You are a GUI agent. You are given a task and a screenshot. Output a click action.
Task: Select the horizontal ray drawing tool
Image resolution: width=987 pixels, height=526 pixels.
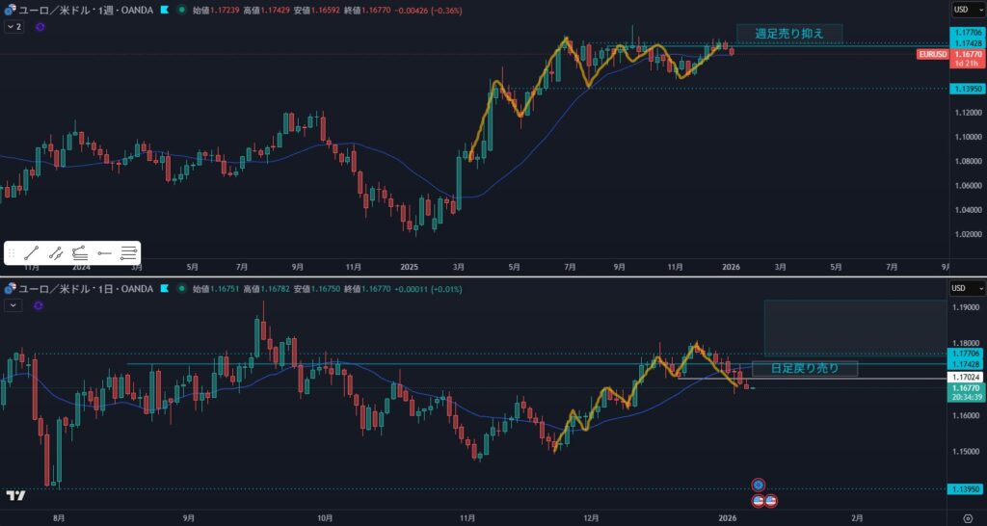pyautogui.click(x=104, y=252)
